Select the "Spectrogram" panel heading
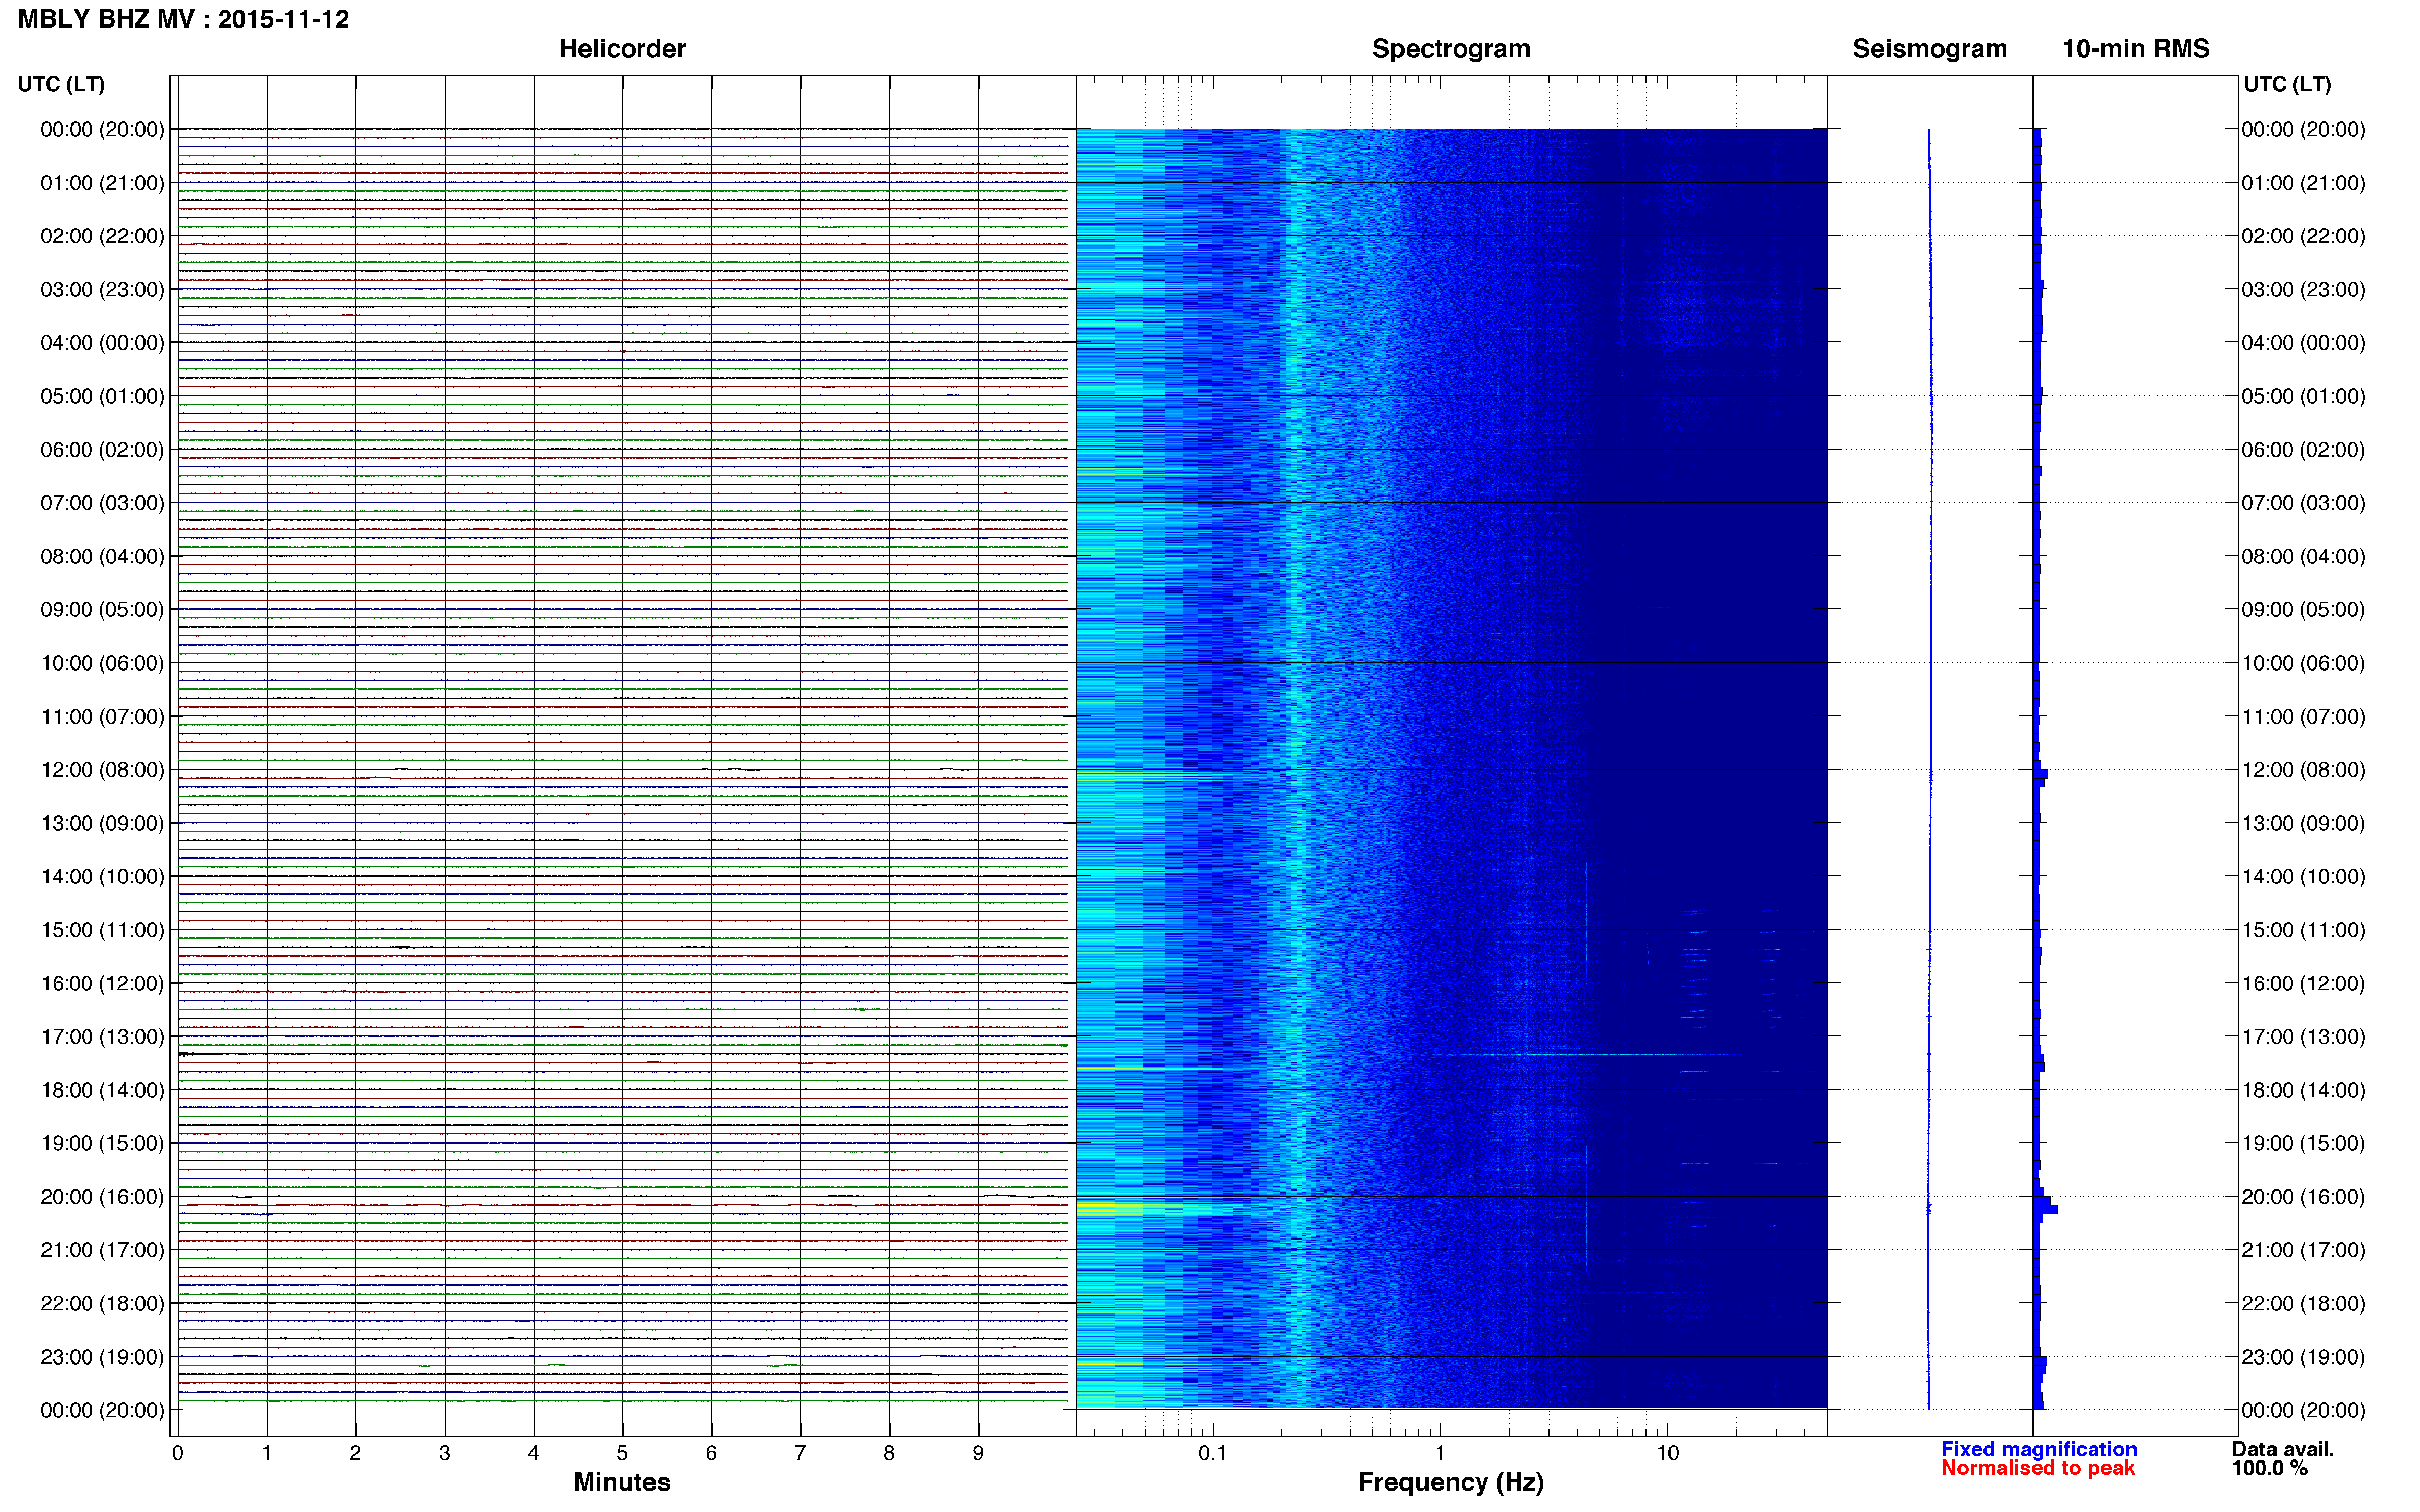The width and height of the screenshot is (2420, 1512). (x=1450, y=49)
